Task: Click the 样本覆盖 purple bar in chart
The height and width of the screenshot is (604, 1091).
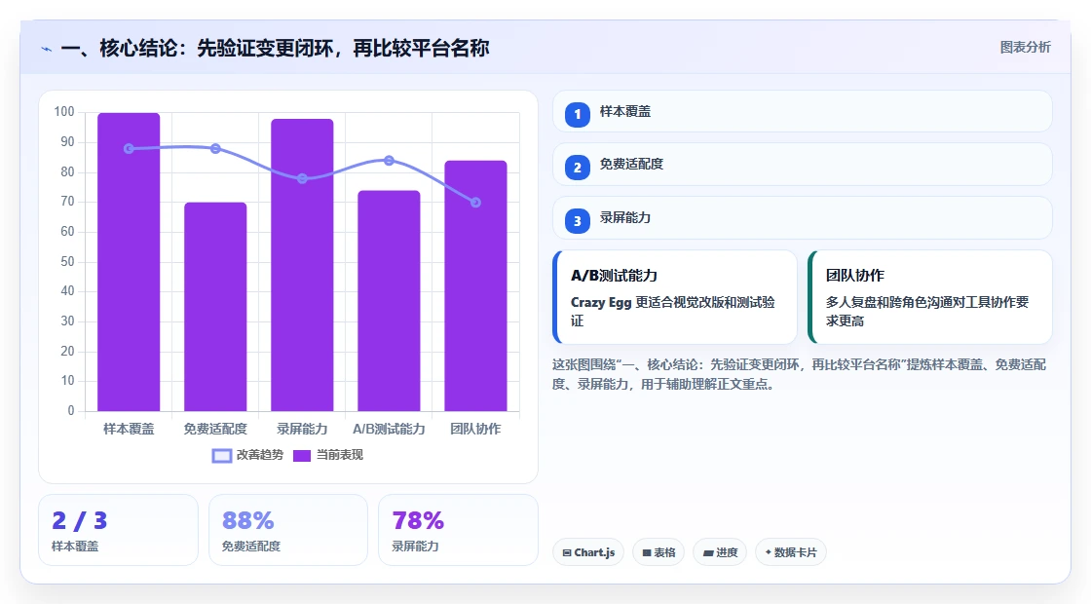Action: pyautogui.click(x=129, y=262)
